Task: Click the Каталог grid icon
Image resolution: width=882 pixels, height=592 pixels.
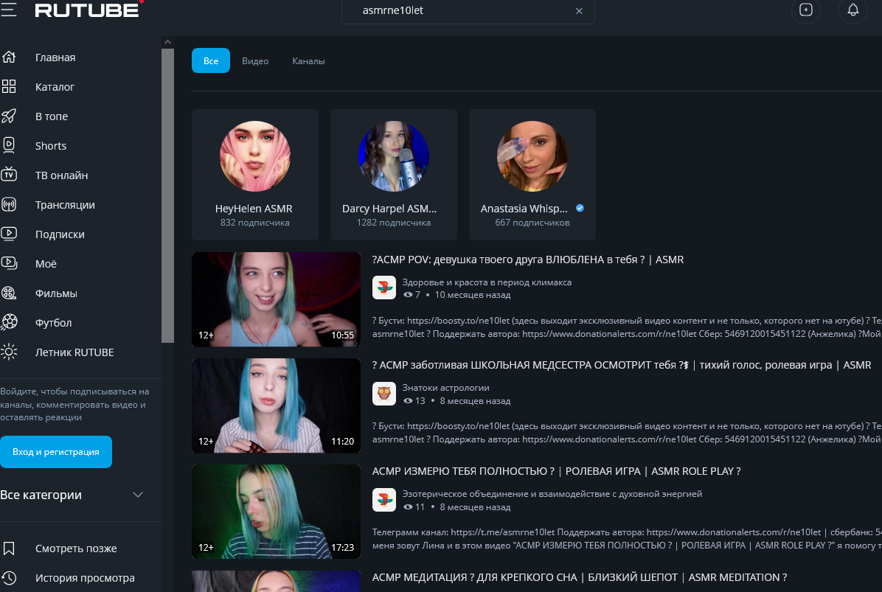Action: [x=8, y=86]
